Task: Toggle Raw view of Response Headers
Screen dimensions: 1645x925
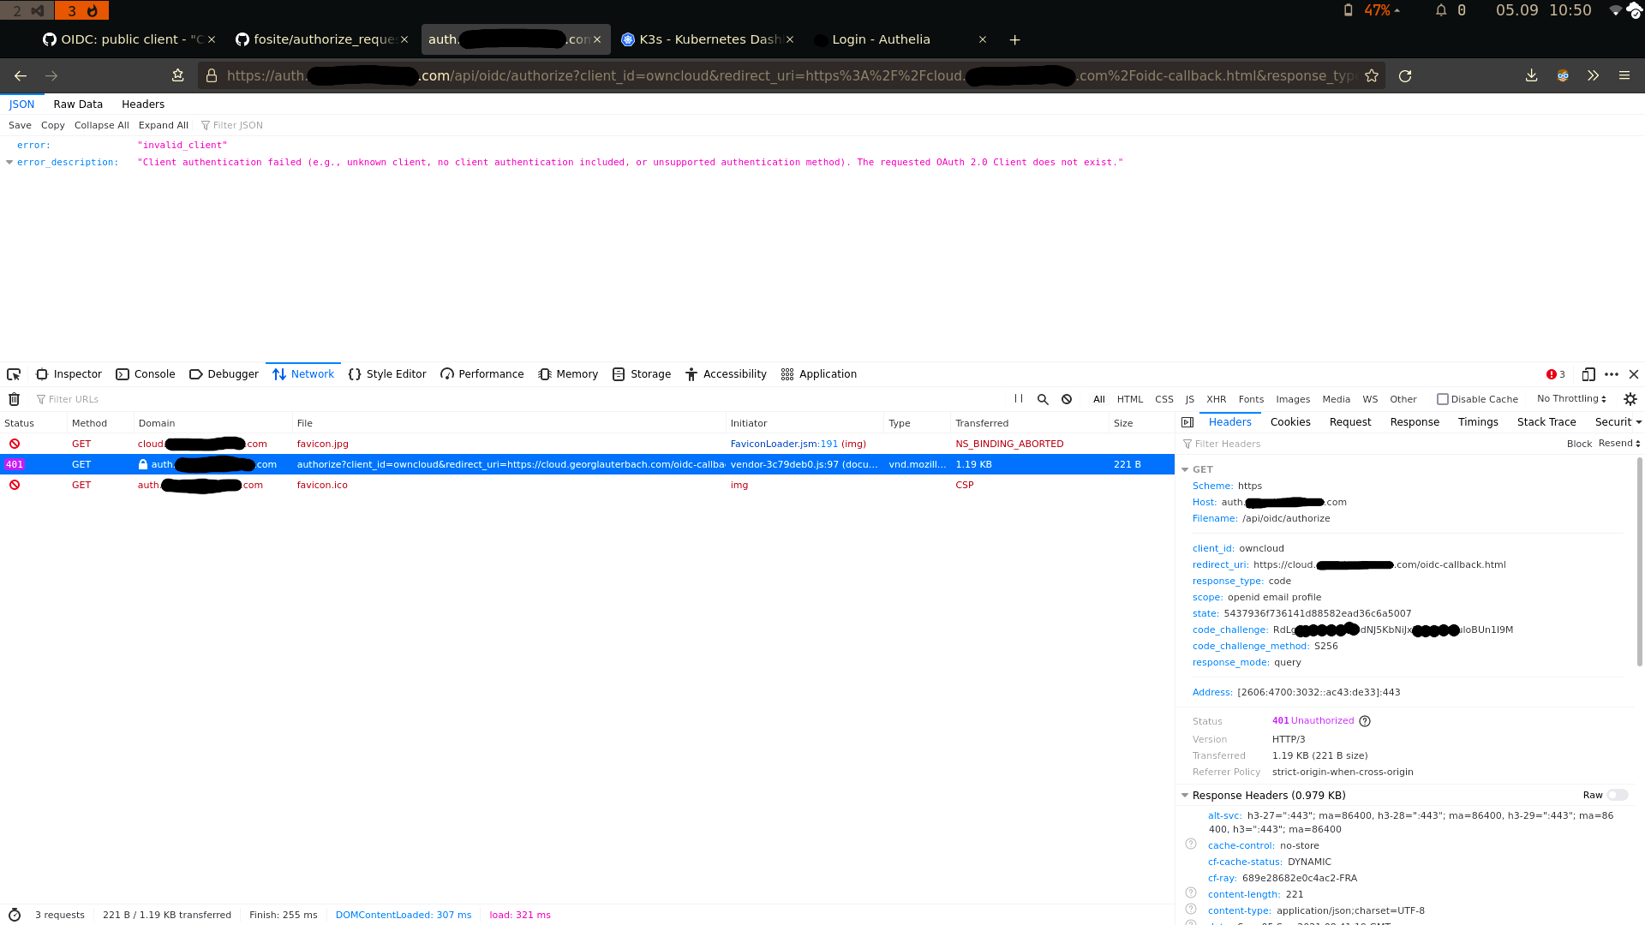Action: (1616, 795)
